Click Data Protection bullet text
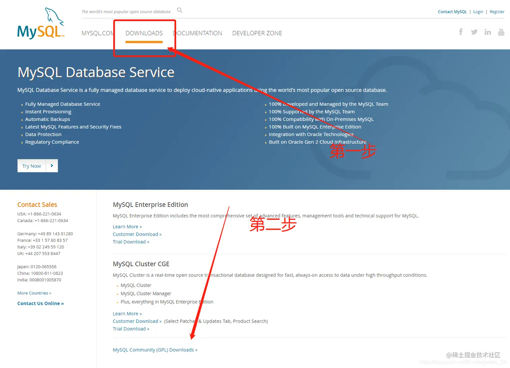Screen dimensions: 510x368 click(x=43, y=134)
